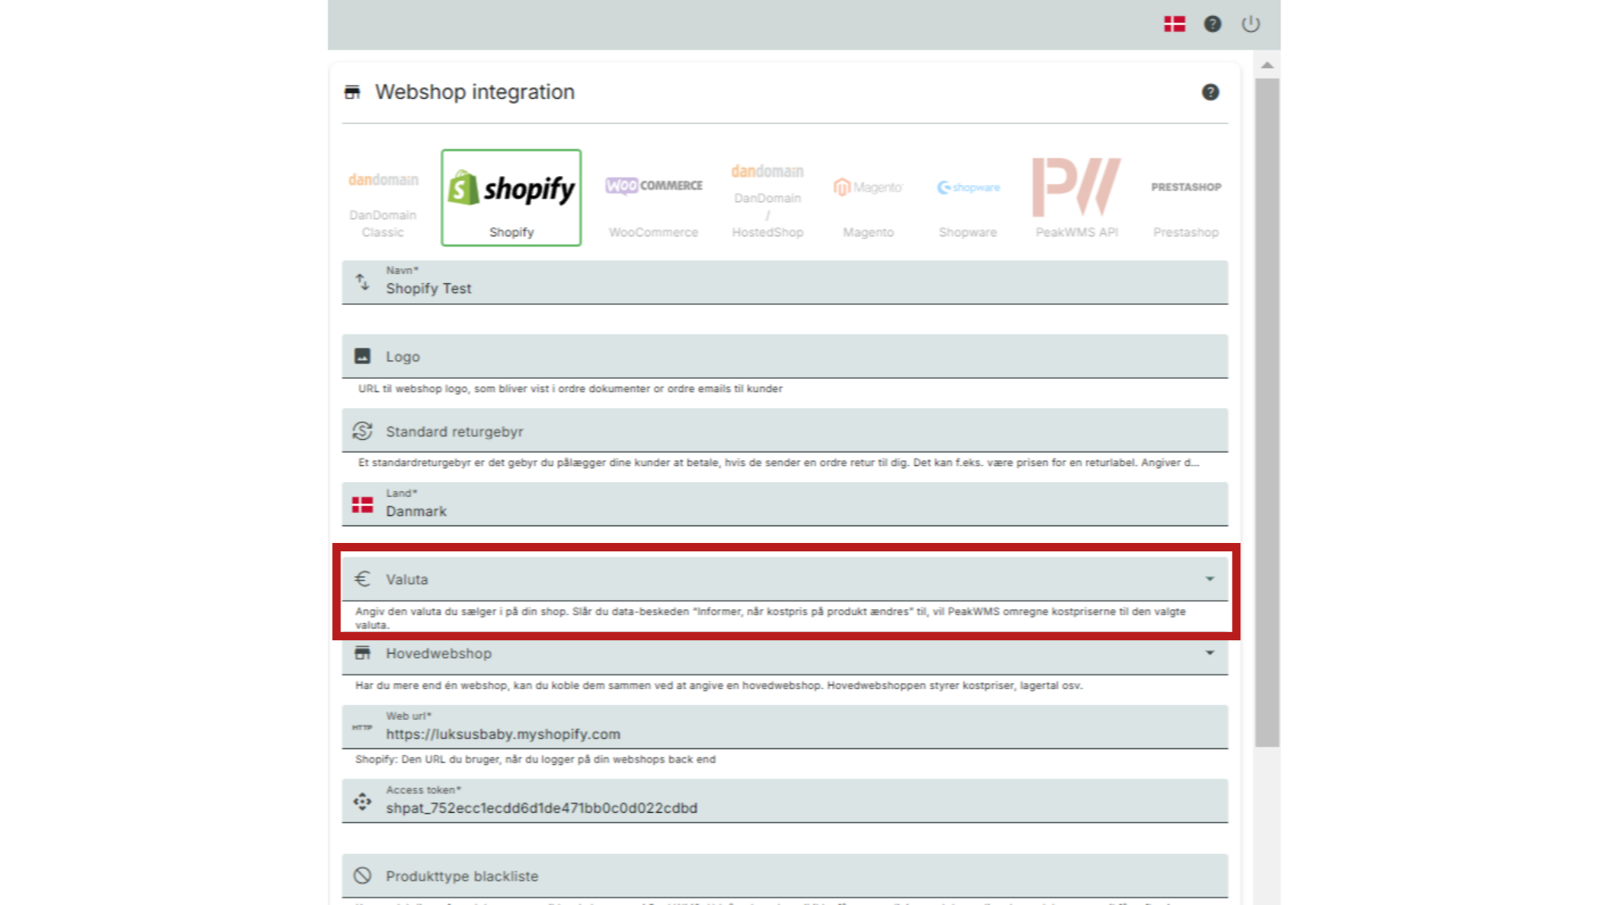Click the Logo URL hint text
The width and height of the screenshot is (1609, 905).
point(570,389)
